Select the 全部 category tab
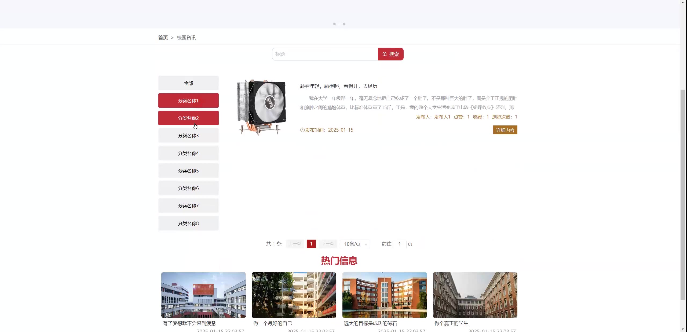 188,83
